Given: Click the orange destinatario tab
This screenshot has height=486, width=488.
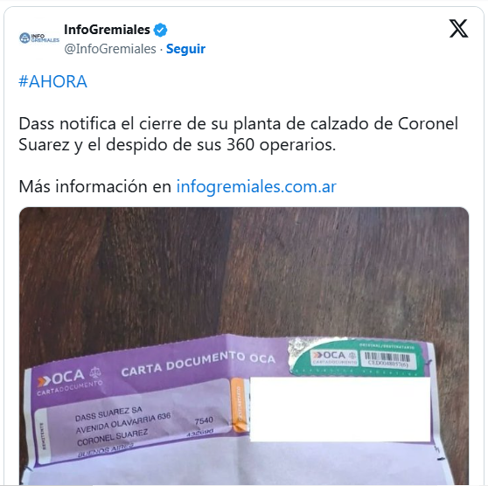Looking at the screenshot, I should point(240,405).
